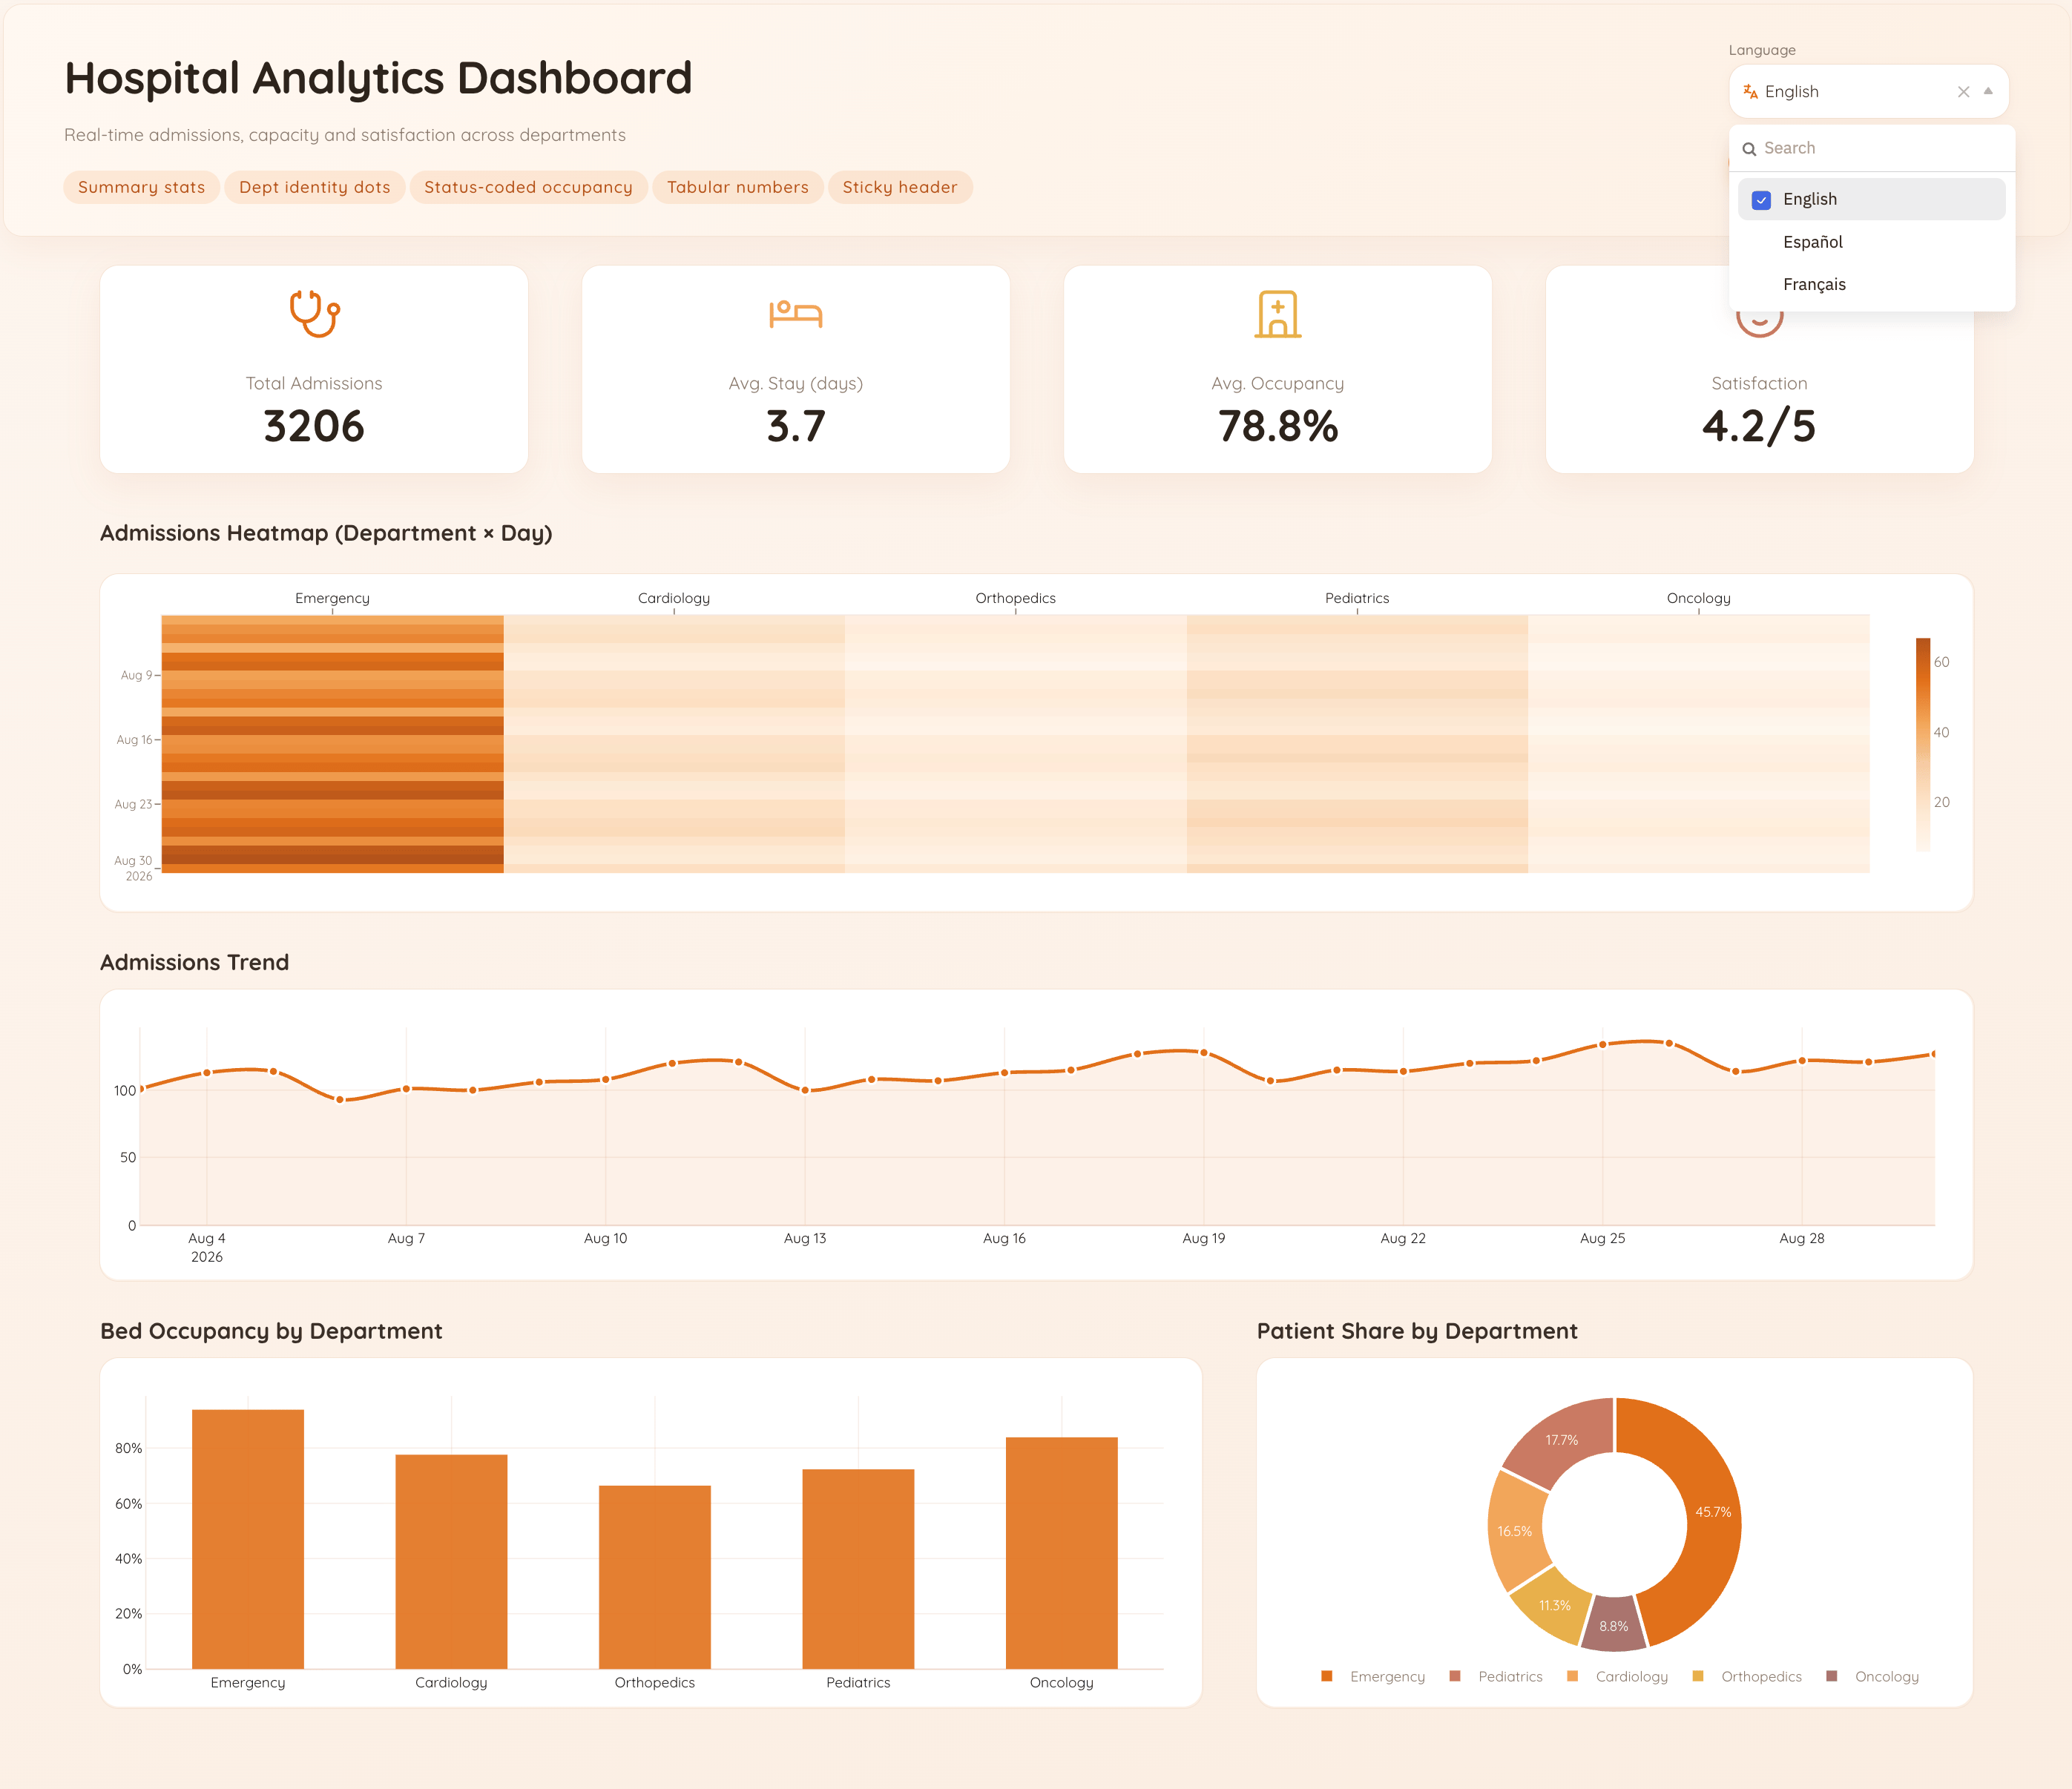This screenshot has height=1789, width=2072.
Task: Toggle Orthopedics legend swatch in pie chart
Action: pyautogui.click(x=1698, y=1676)
